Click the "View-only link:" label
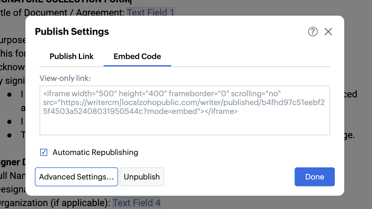 coord(65,78)
